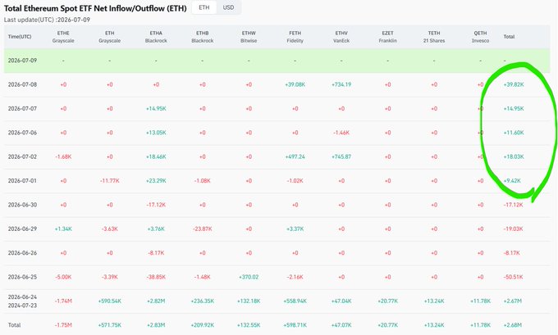Select the 2026-07-08 date cell
Screen dimensions: 558x335
point(22,84)
